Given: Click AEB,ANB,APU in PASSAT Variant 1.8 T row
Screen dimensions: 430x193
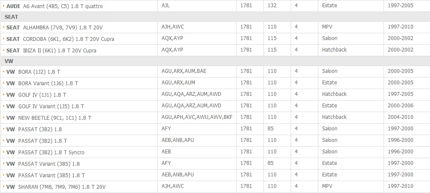Looking at the screenshot, I should 177,175.
